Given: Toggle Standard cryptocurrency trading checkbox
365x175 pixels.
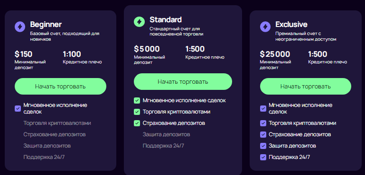Looking at the screenshot, I should point(137,112).
